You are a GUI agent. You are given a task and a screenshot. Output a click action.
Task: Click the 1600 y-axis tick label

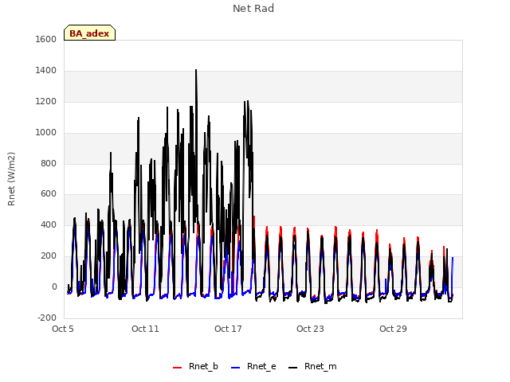(46, 40)
